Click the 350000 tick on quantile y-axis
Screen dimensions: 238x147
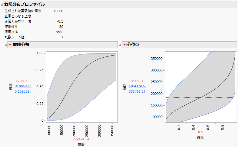(x=157, y=59)
